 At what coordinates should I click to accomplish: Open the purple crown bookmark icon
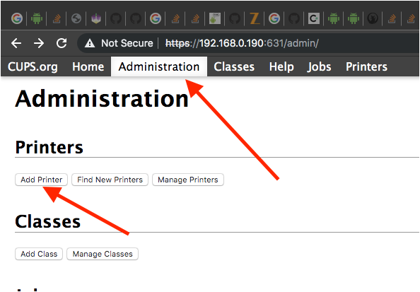point(96,19)
